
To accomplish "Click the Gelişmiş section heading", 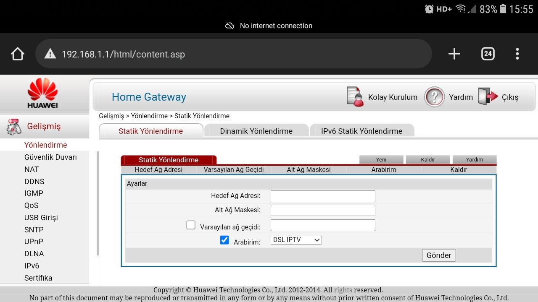I will (x=44, y=126).
